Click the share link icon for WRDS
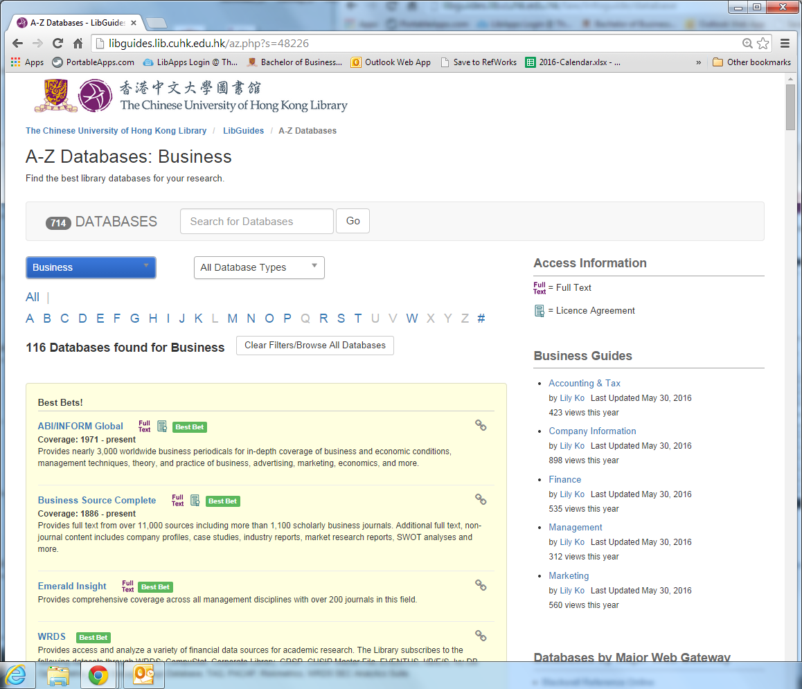The image size is (802, 689). point(481,636)
